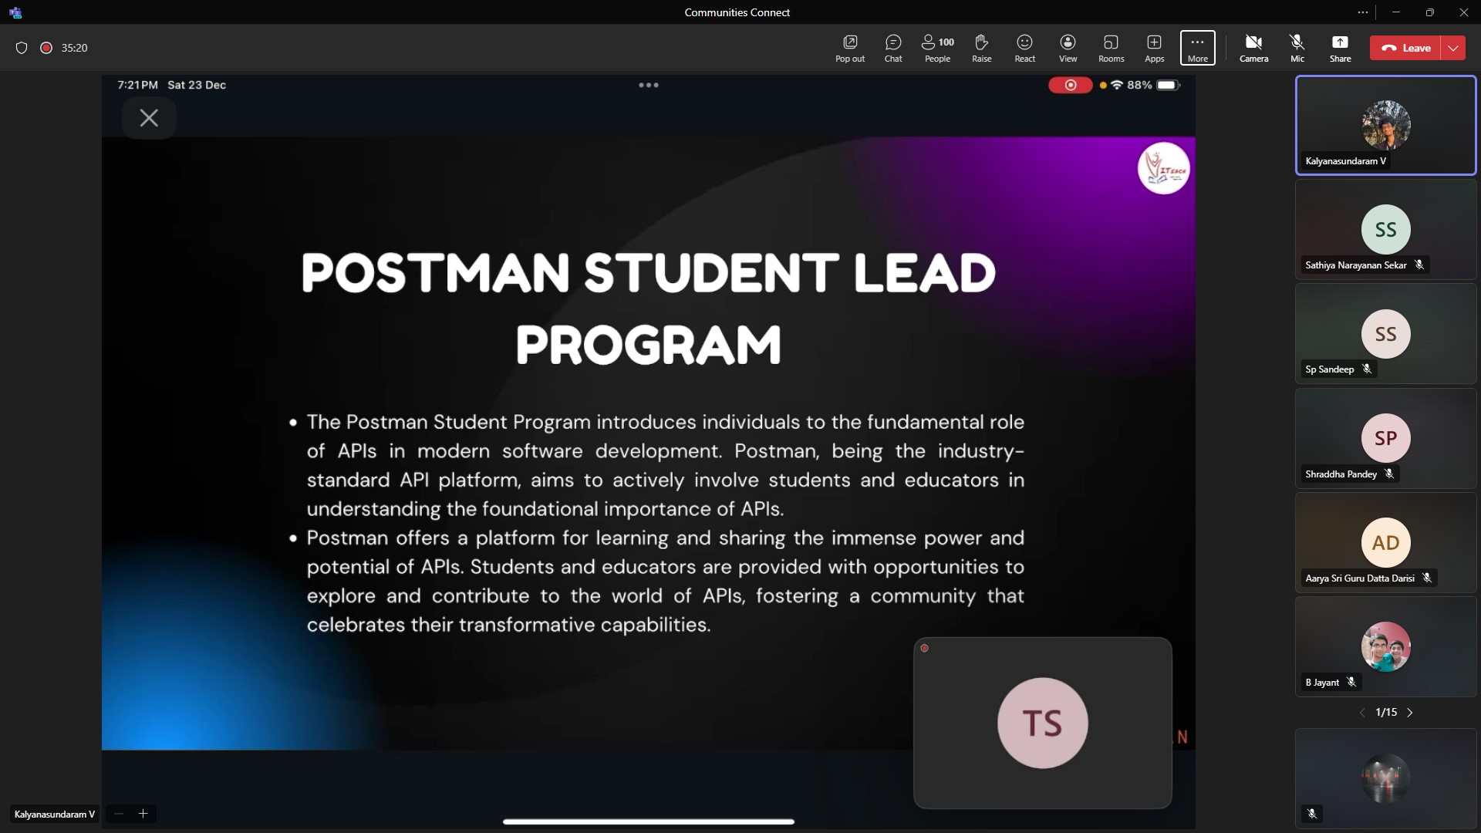The image size is (1481, 833).
Task: Open the View layout menu
Action: pyautogui.click(x=1068, y=48)
